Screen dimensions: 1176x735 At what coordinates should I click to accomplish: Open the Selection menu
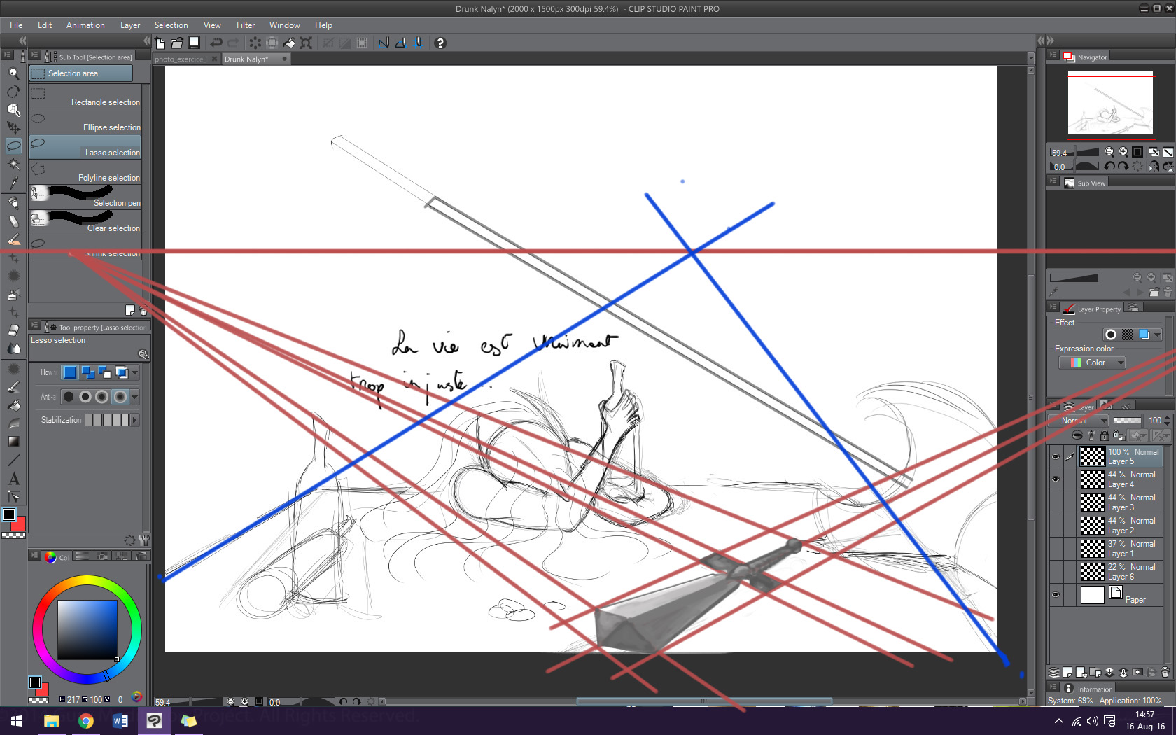[171, 24]
